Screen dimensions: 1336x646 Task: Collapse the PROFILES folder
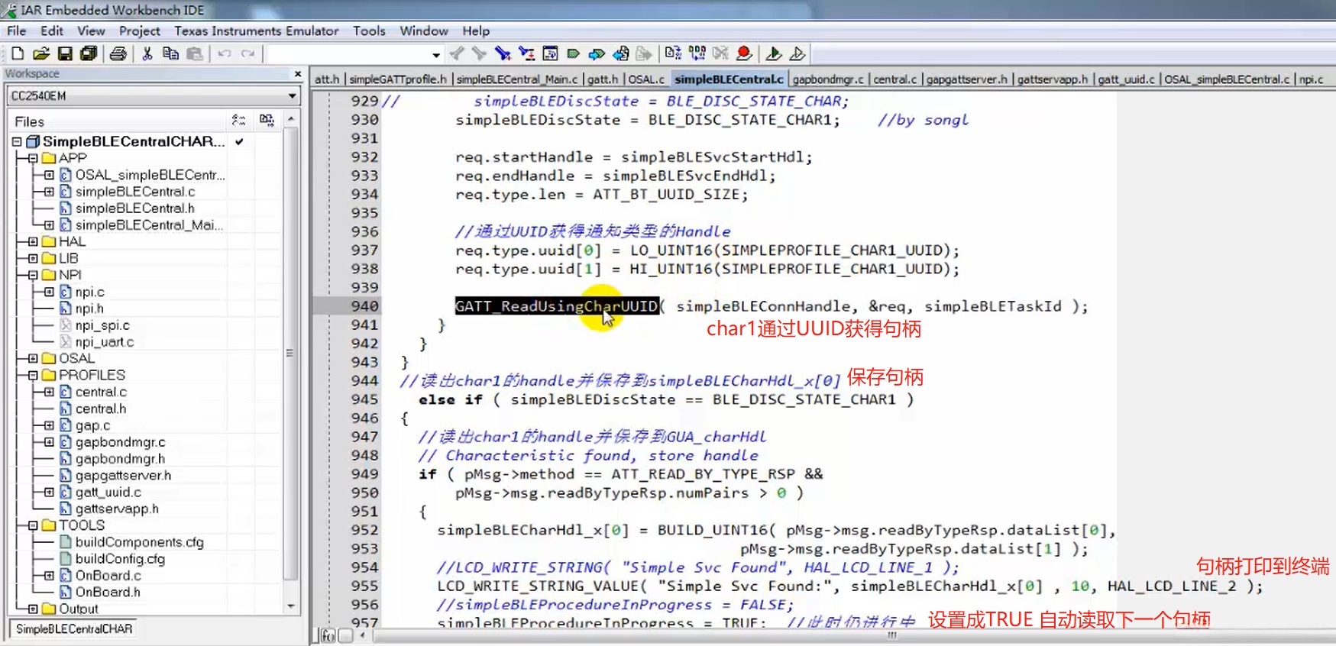33,375
